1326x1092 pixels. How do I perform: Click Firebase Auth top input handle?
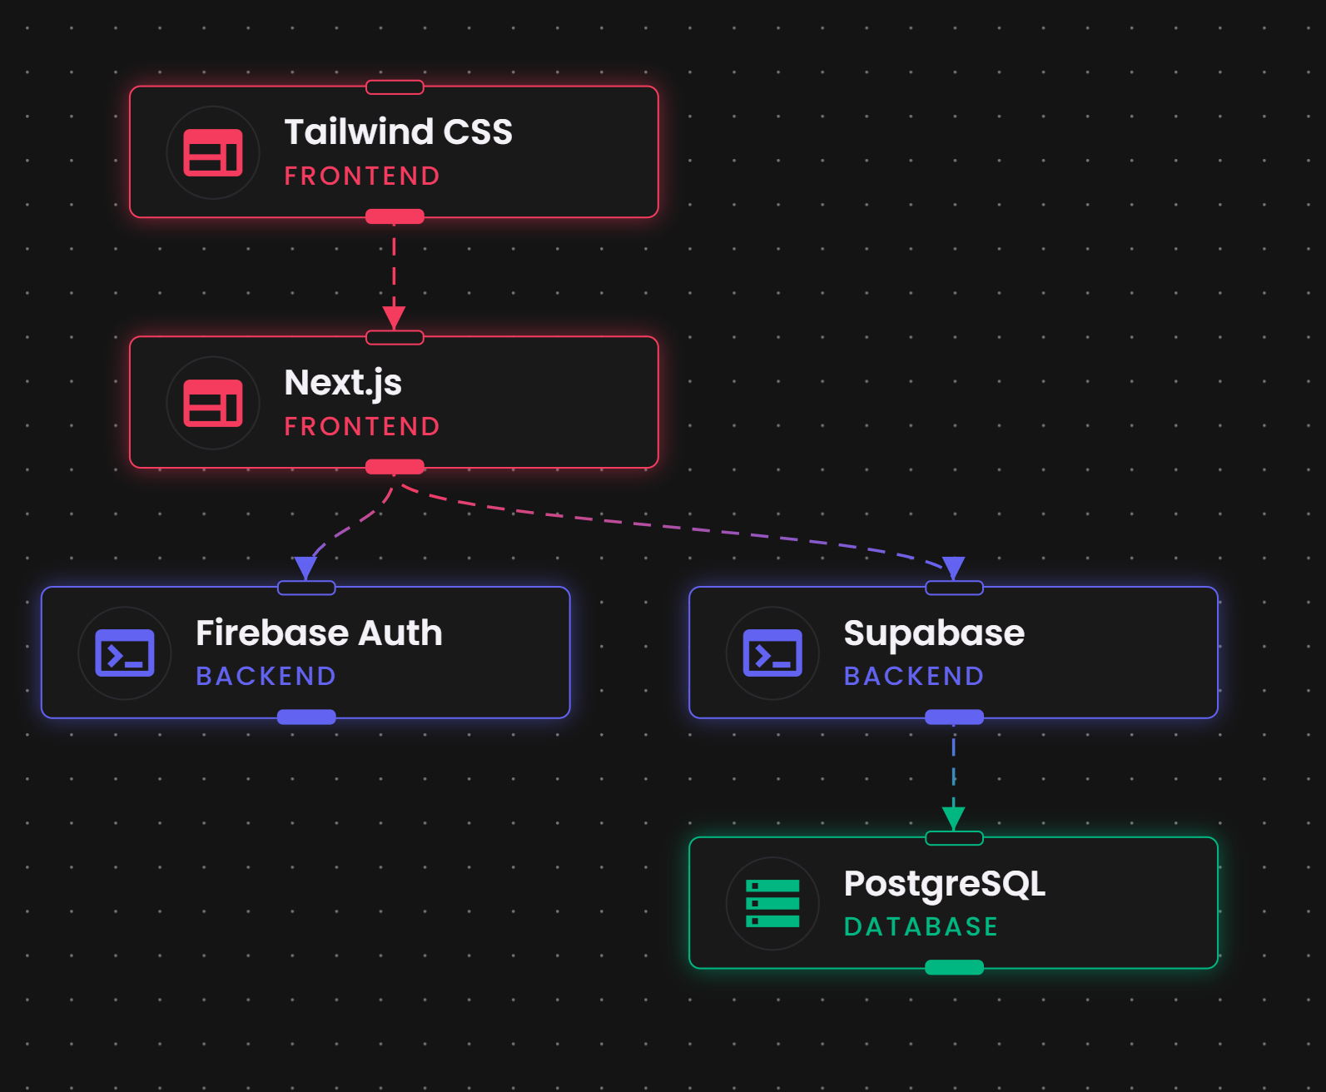tap(306, 588)
